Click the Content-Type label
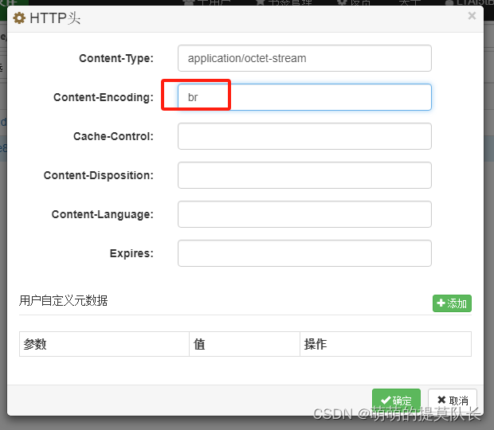 116,58
